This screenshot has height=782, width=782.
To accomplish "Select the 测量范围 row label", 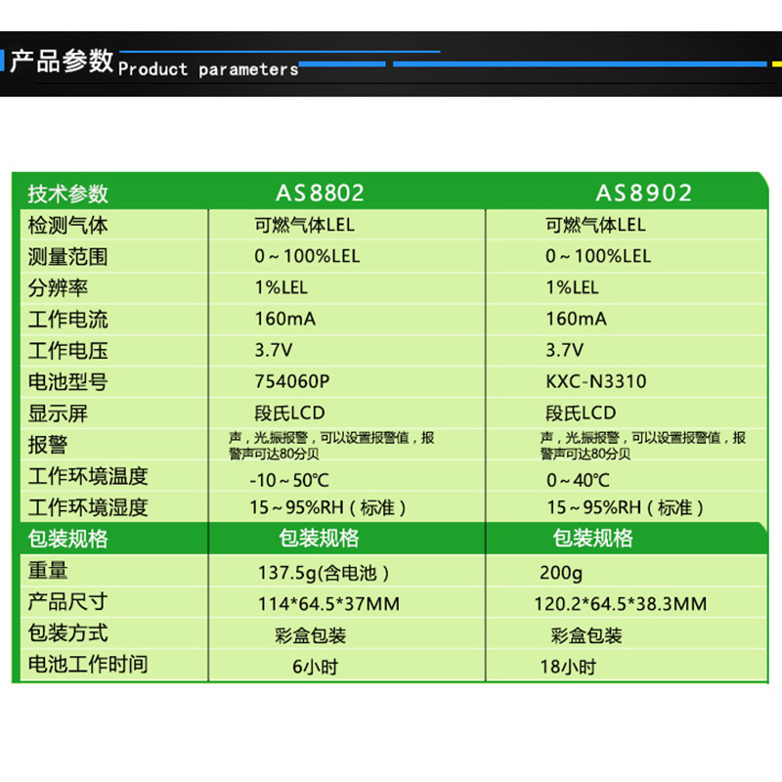I will [x=67, y=257].
